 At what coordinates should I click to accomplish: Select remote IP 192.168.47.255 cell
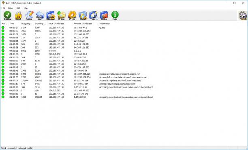tap(81, 34)
